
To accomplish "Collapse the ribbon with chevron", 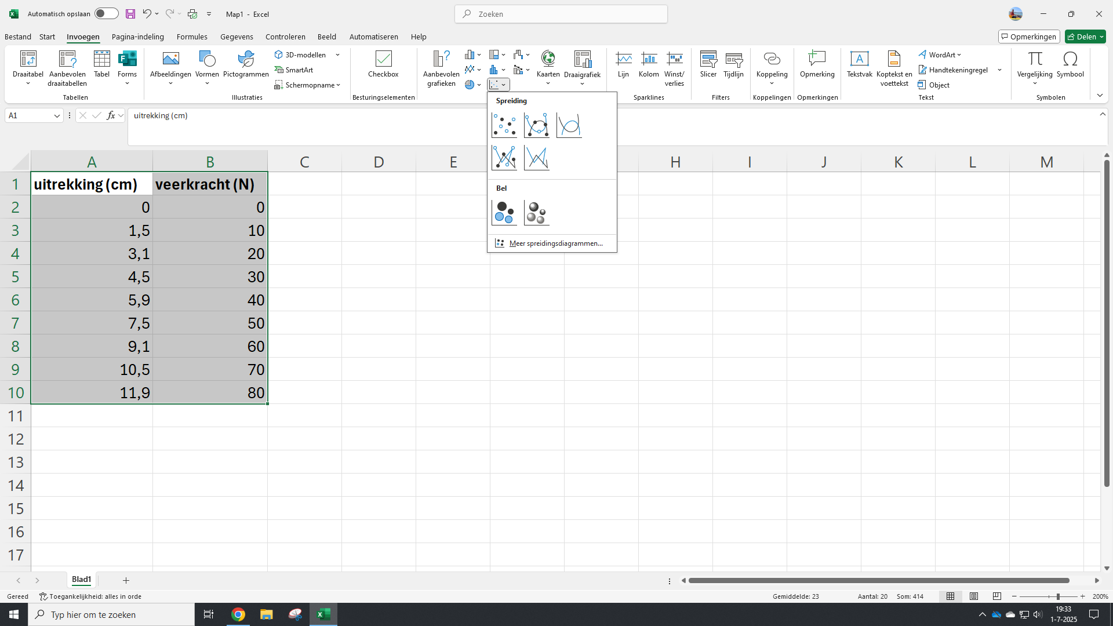I will (x=1100, y=96).
